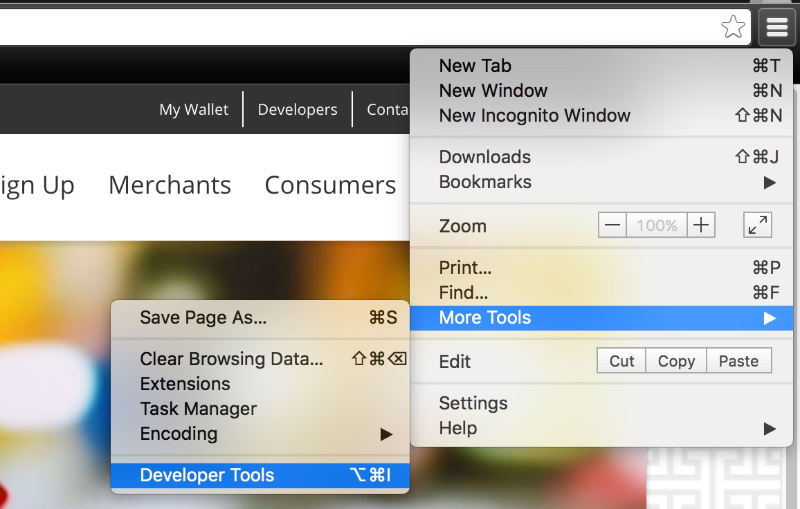
Task: Choose Clear Browsing Data... item
Action: (260, 359)
